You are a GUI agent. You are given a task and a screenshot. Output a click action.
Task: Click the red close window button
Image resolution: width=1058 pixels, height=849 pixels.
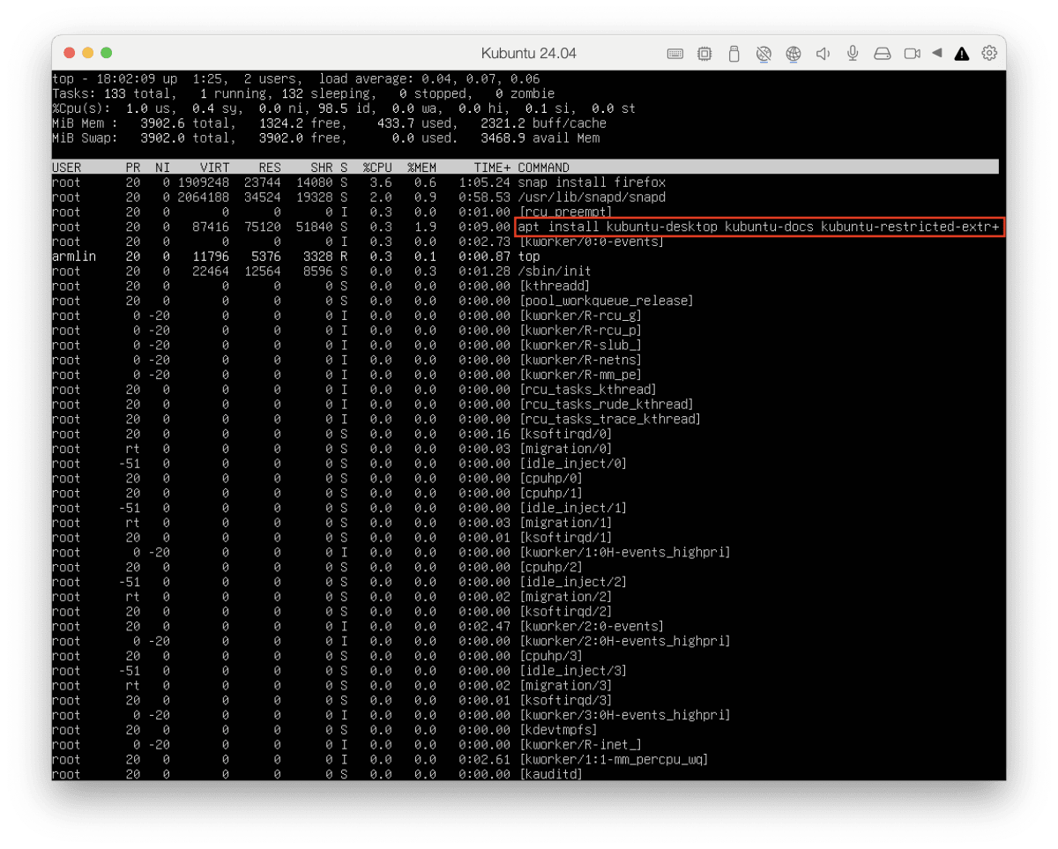pyautogui.click(x=70, y=54)
